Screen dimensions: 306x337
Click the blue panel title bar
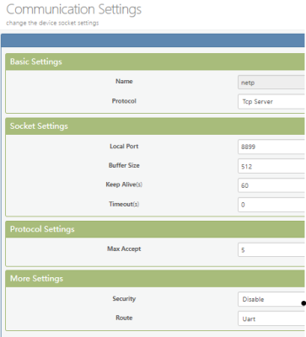[153, 40]
